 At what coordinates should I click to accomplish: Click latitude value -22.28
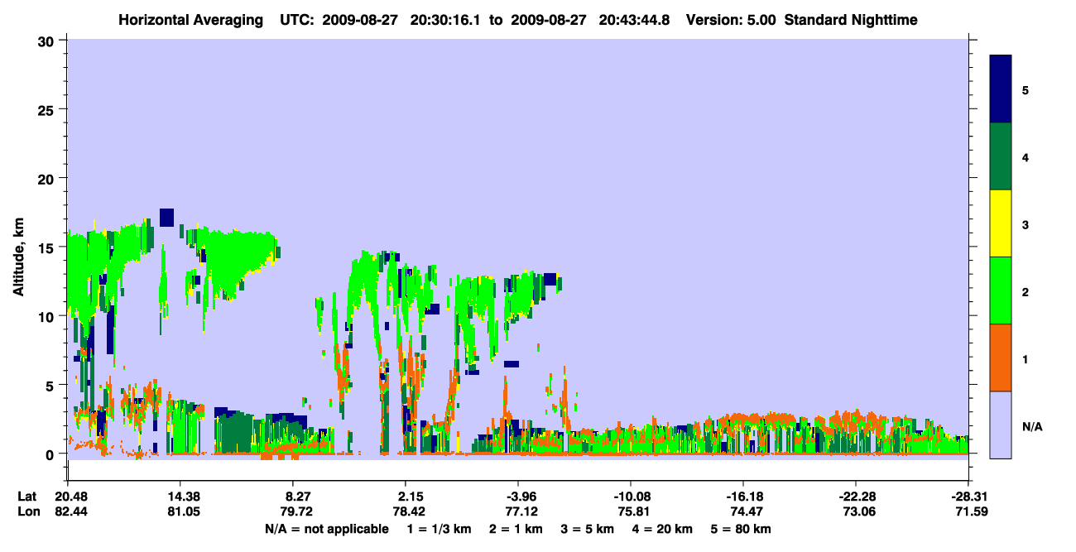856,497
